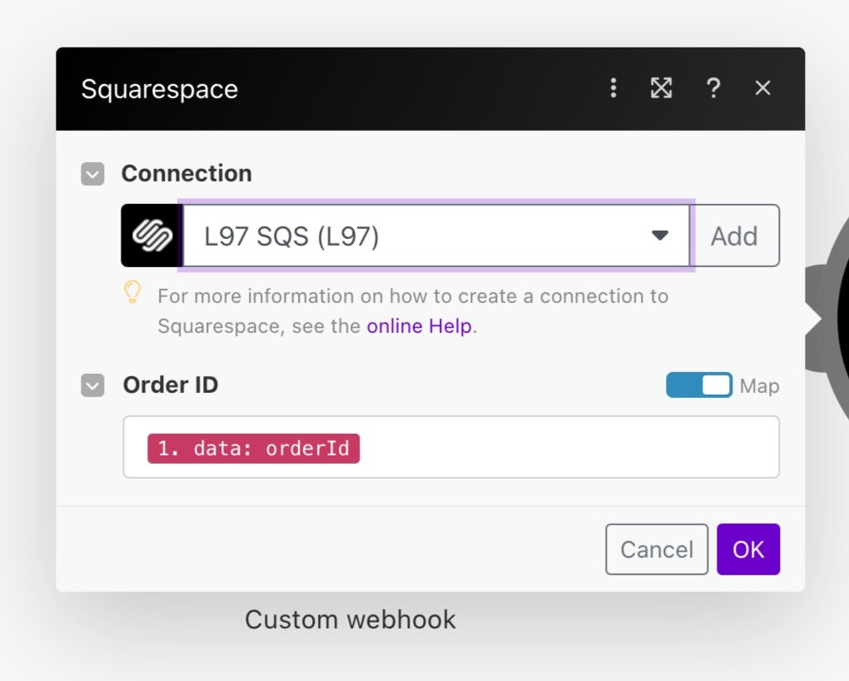
Task: Click the Squarespace logo icon beside connection
Action: [x=151, y=236]
